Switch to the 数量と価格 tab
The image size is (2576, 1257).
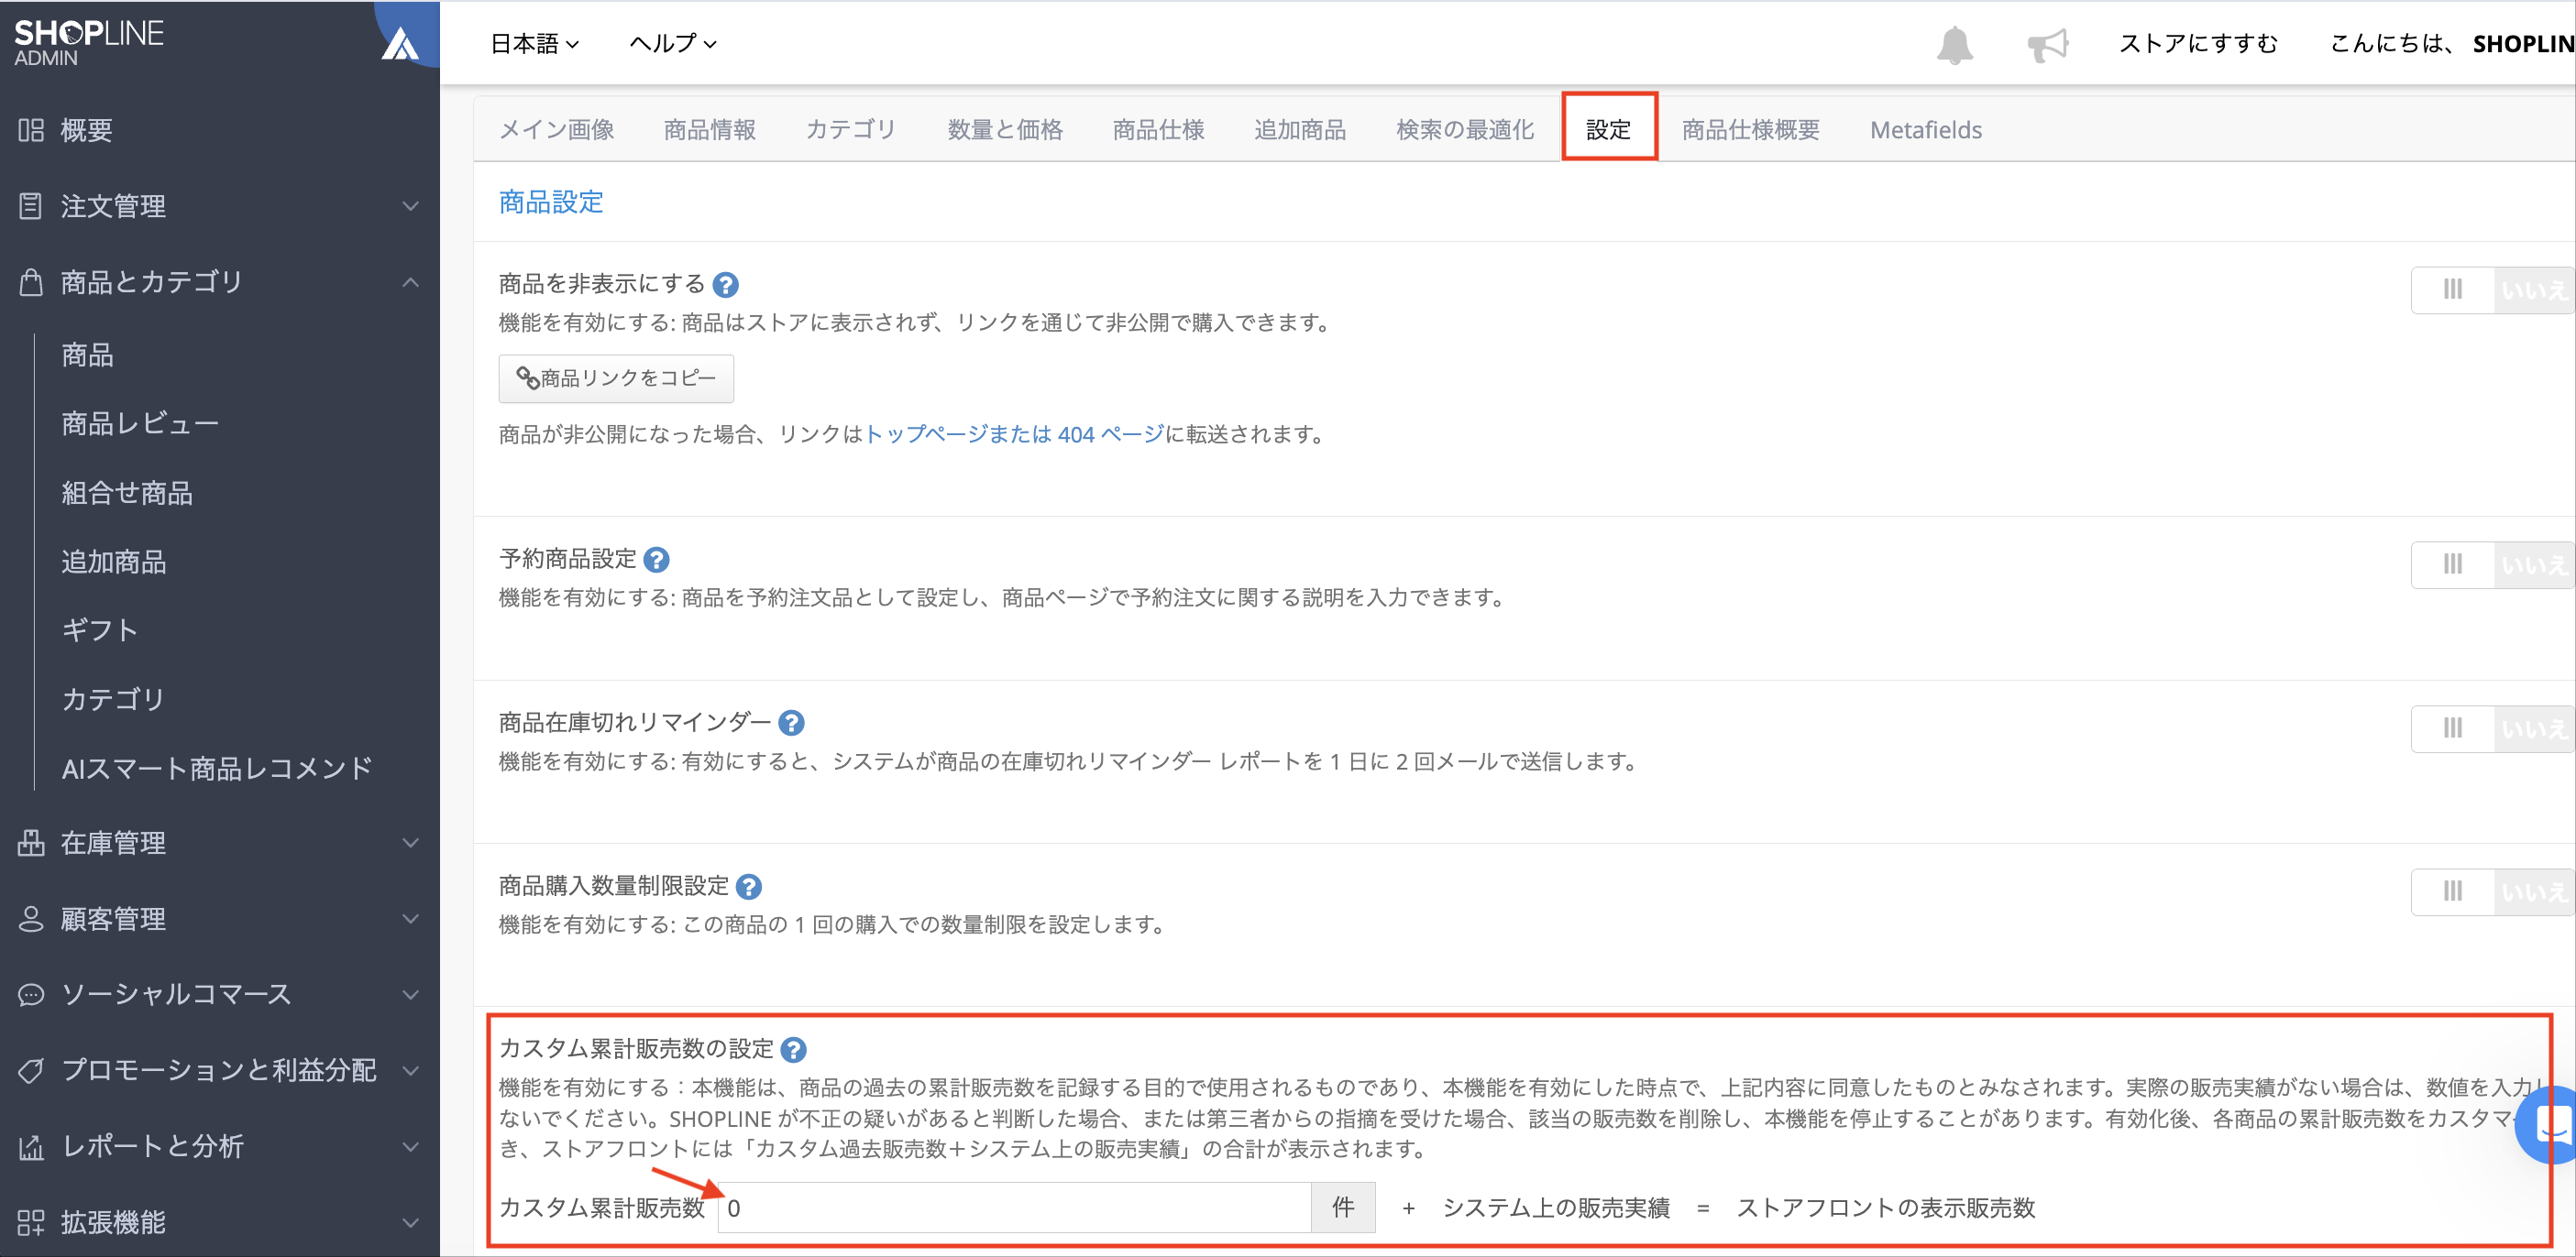click(x=1005, y=130)
